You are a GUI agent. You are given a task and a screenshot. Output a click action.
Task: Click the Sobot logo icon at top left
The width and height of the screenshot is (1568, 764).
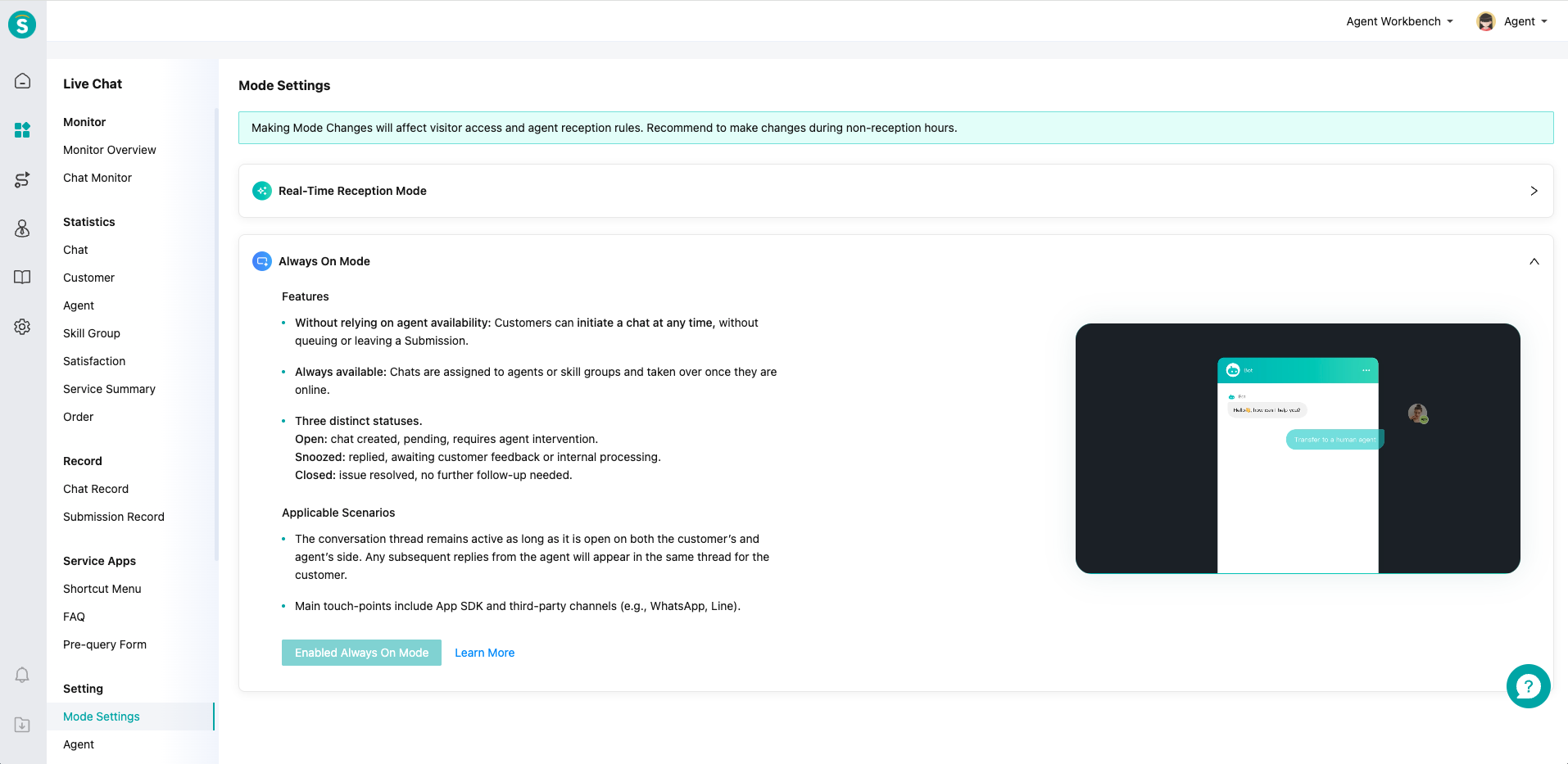[22, 25]
